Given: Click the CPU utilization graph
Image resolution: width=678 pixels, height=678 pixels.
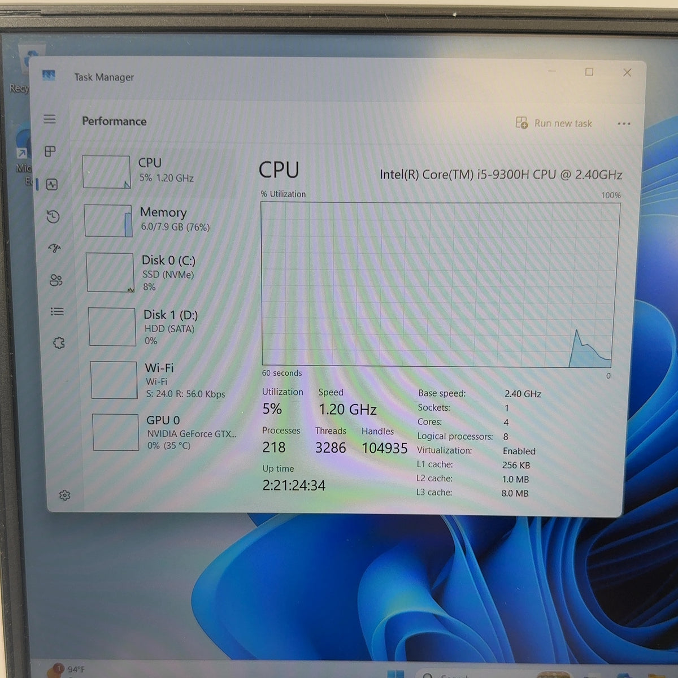Looking at the screenshot, I should (x=440, y=285).
